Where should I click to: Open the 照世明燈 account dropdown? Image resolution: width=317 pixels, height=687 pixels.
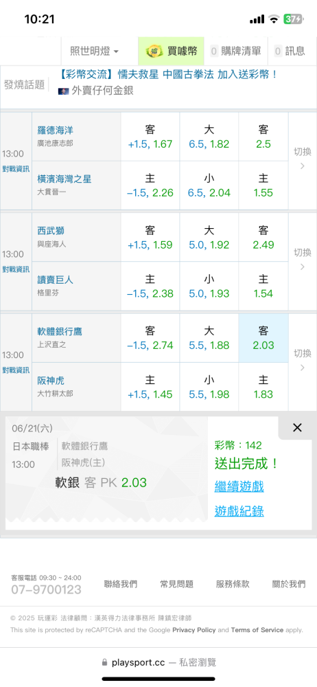(95, 52)
